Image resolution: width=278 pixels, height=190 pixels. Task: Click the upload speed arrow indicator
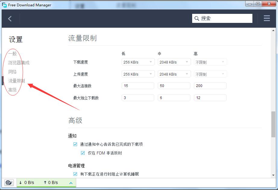[x=45, y=182]
